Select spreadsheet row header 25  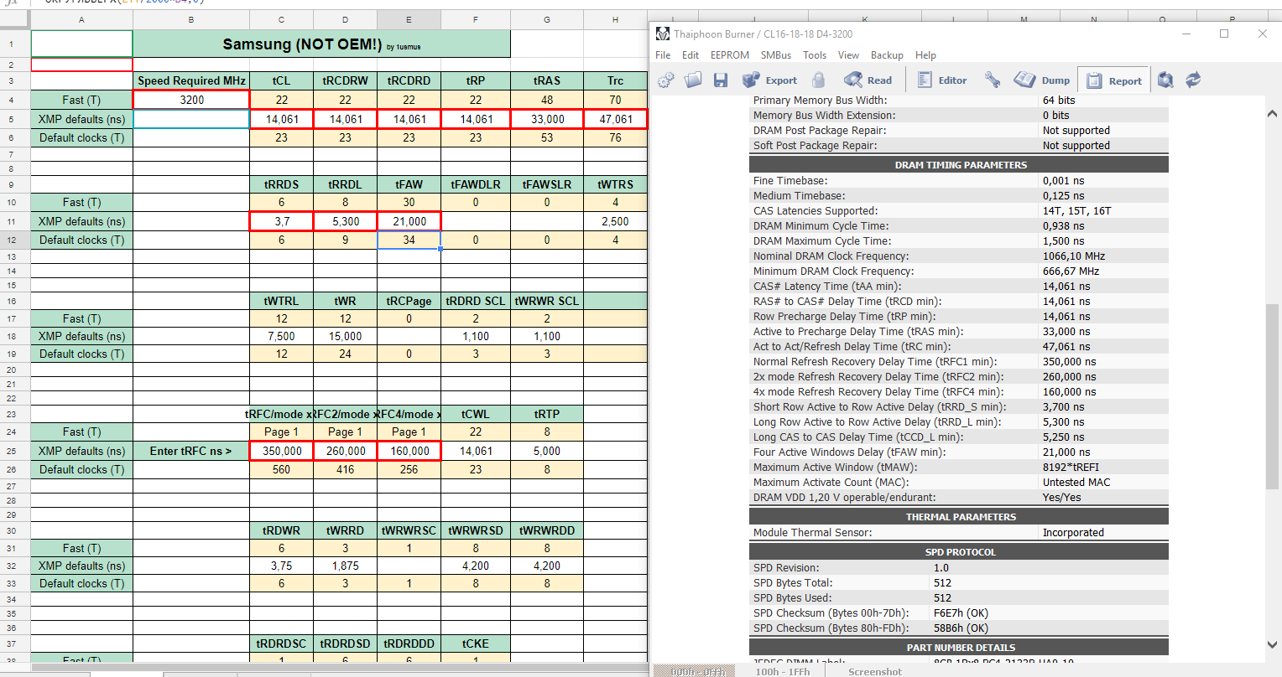pyautogui.click(x=12, y=451)
